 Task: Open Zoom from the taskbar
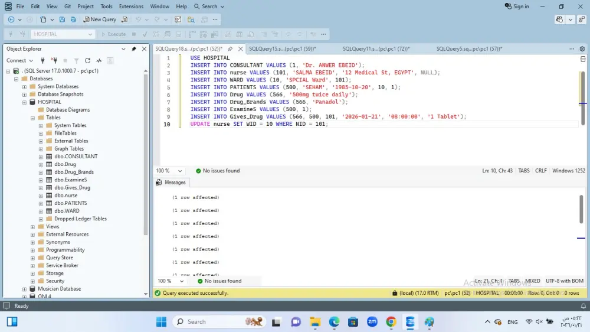coord(372,322)
